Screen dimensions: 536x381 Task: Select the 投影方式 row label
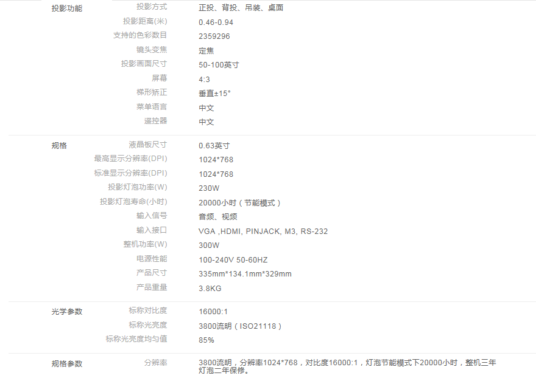click(x=152, y=7)
